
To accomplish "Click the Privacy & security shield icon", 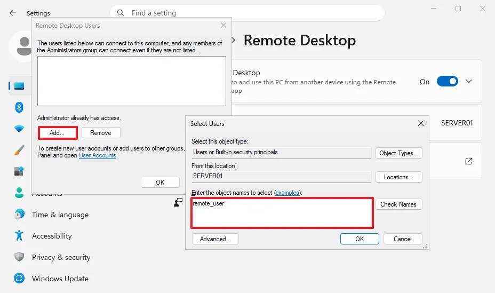I will coord(19,257).
